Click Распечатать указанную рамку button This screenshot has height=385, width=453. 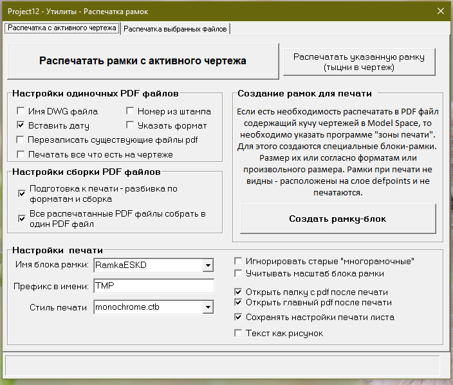pos(359,62)
